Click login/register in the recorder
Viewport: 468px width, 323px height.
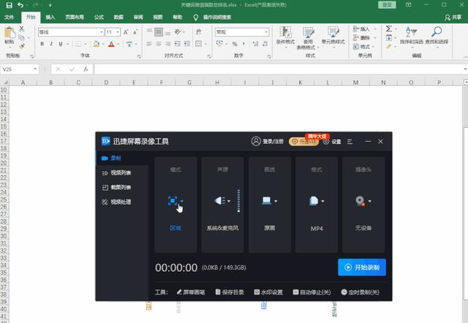coord(268,141)
